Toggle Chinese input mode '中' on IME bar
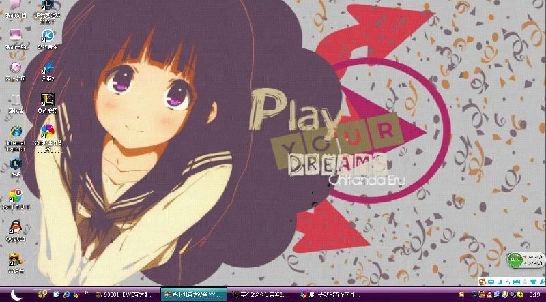546x302 pixels. 491,282
